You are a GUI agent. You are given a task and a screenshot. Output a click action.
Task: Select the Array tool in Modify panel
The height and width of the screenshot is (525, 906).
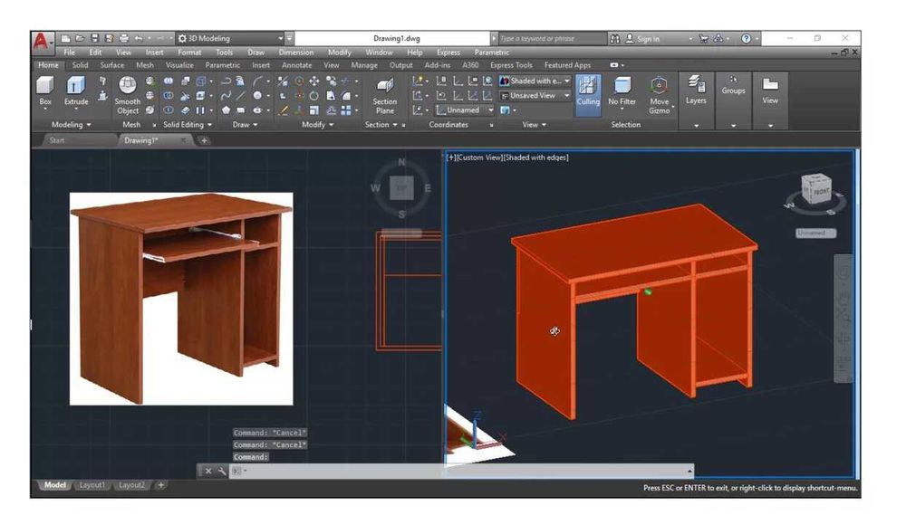(346, 110)
